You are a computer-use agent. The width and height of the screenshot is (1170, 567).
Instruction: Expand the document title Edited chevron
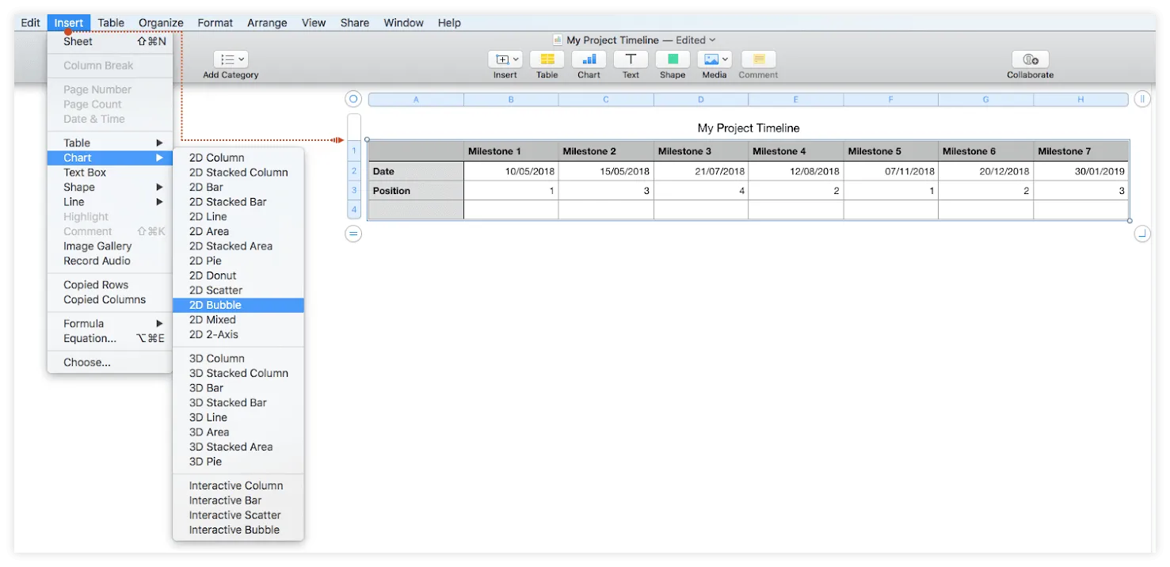click(712, 40)
